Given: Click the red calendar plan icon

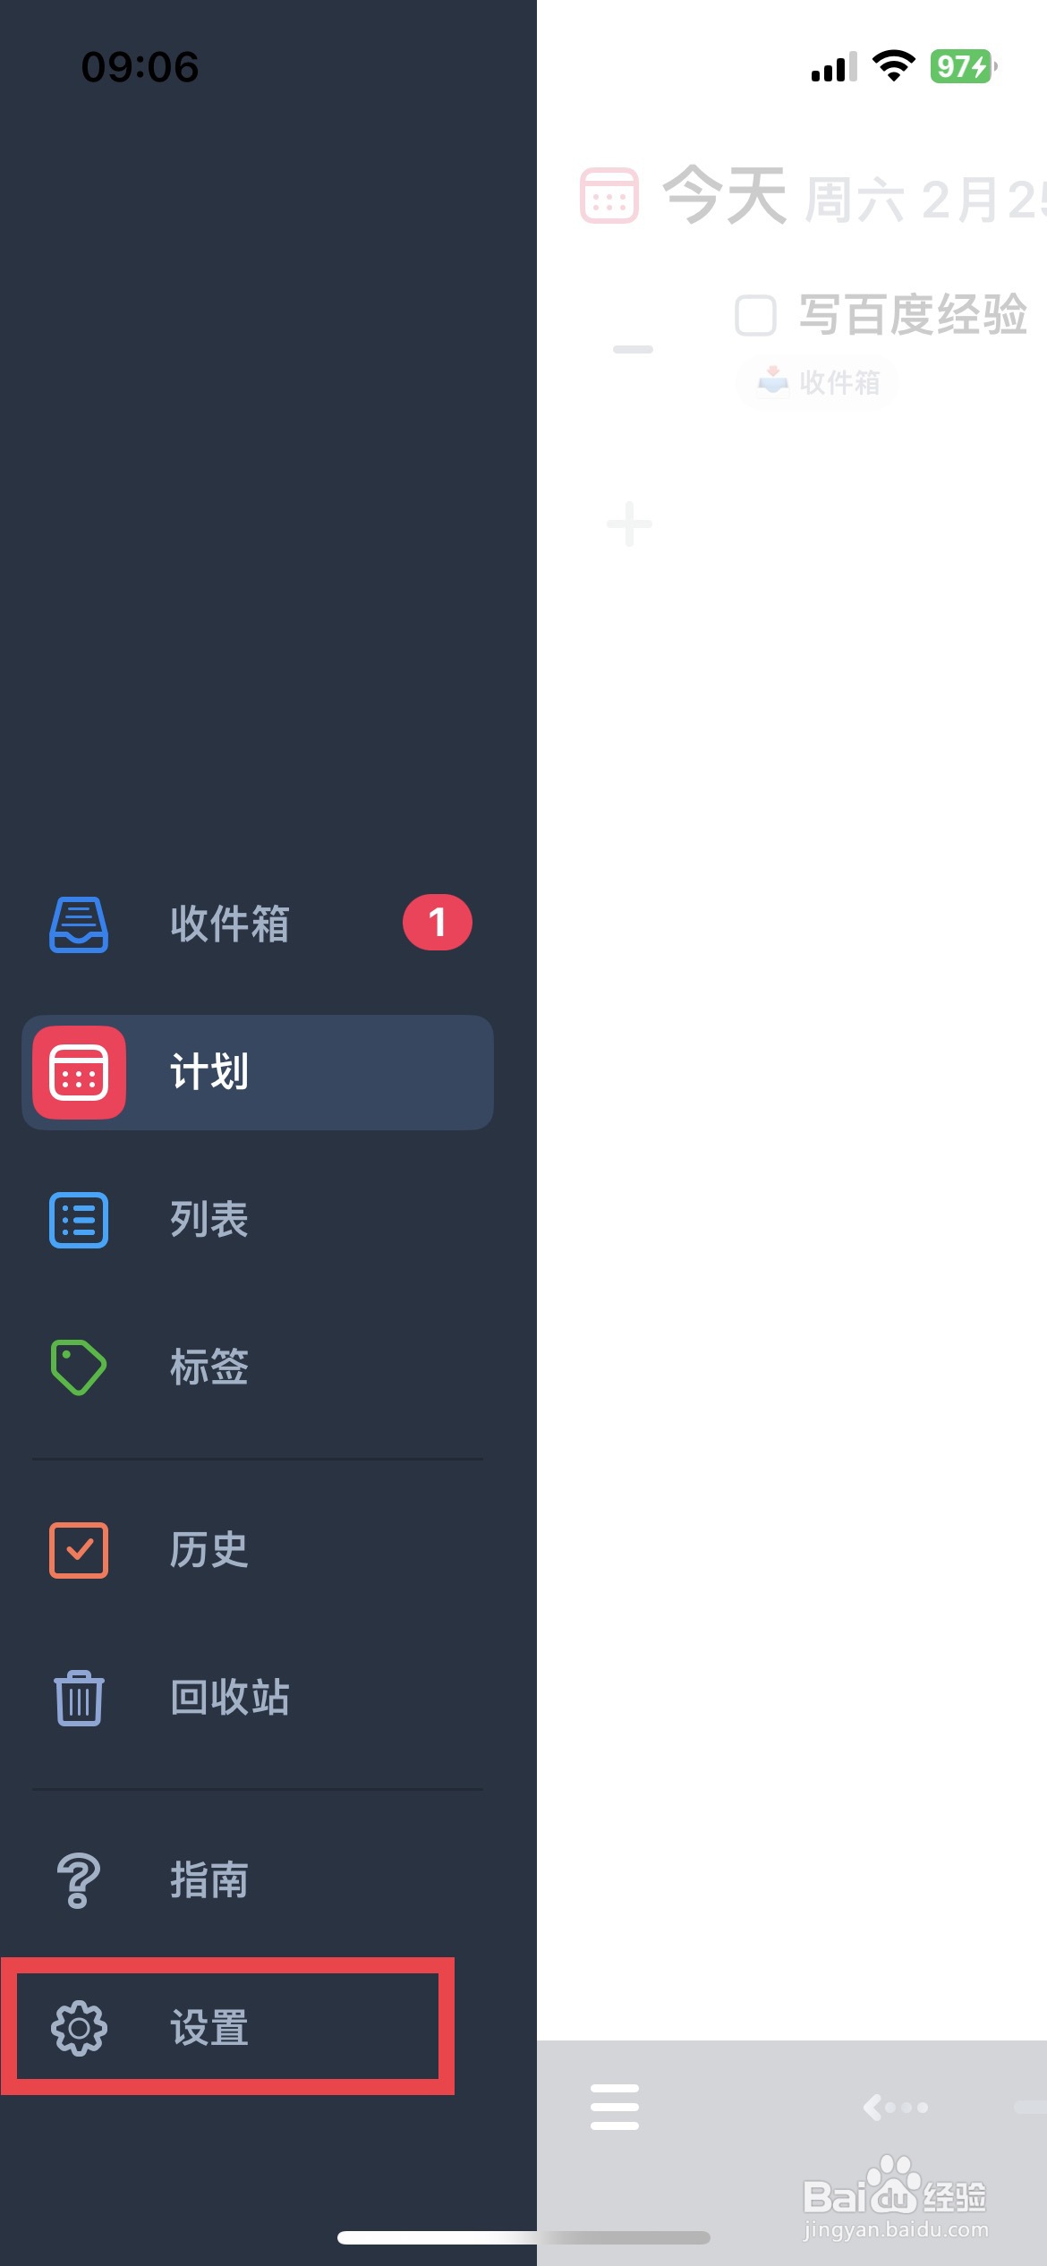Looking at the screenshot, I should pyautogui.click(x=79, y=1072).
